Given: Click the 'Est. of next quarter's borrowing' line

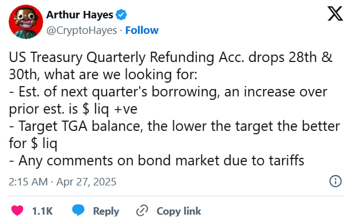Looking at the screenshot, I should [168, 92].
